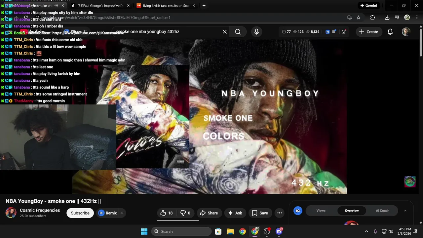Open OBS Studio from the taskbar

coord(267,231)
